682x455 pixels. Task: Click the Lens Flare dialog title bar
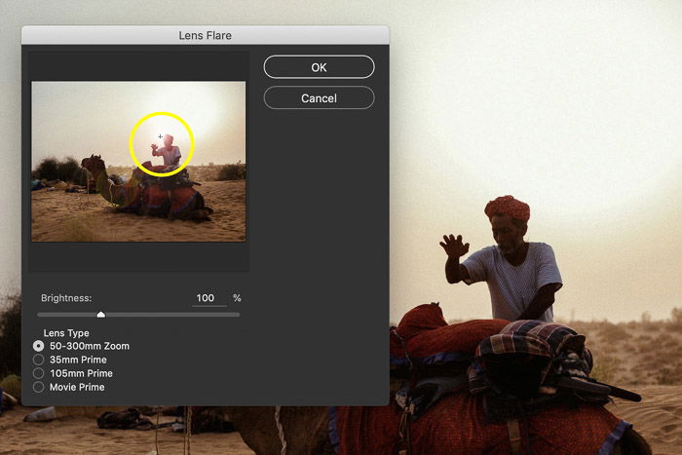205,35
